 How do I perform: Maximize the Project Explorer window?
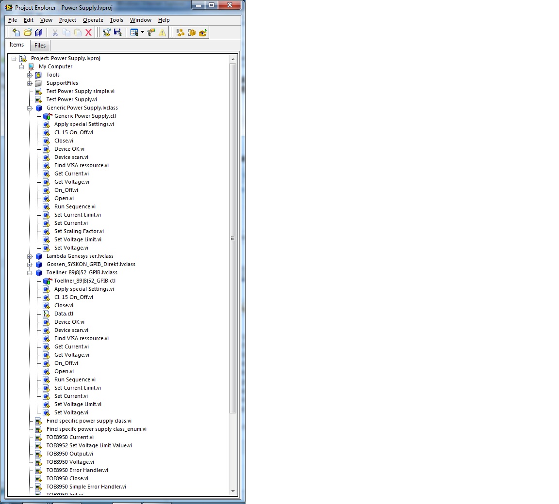pyautogui.click(x=212, y=5)
